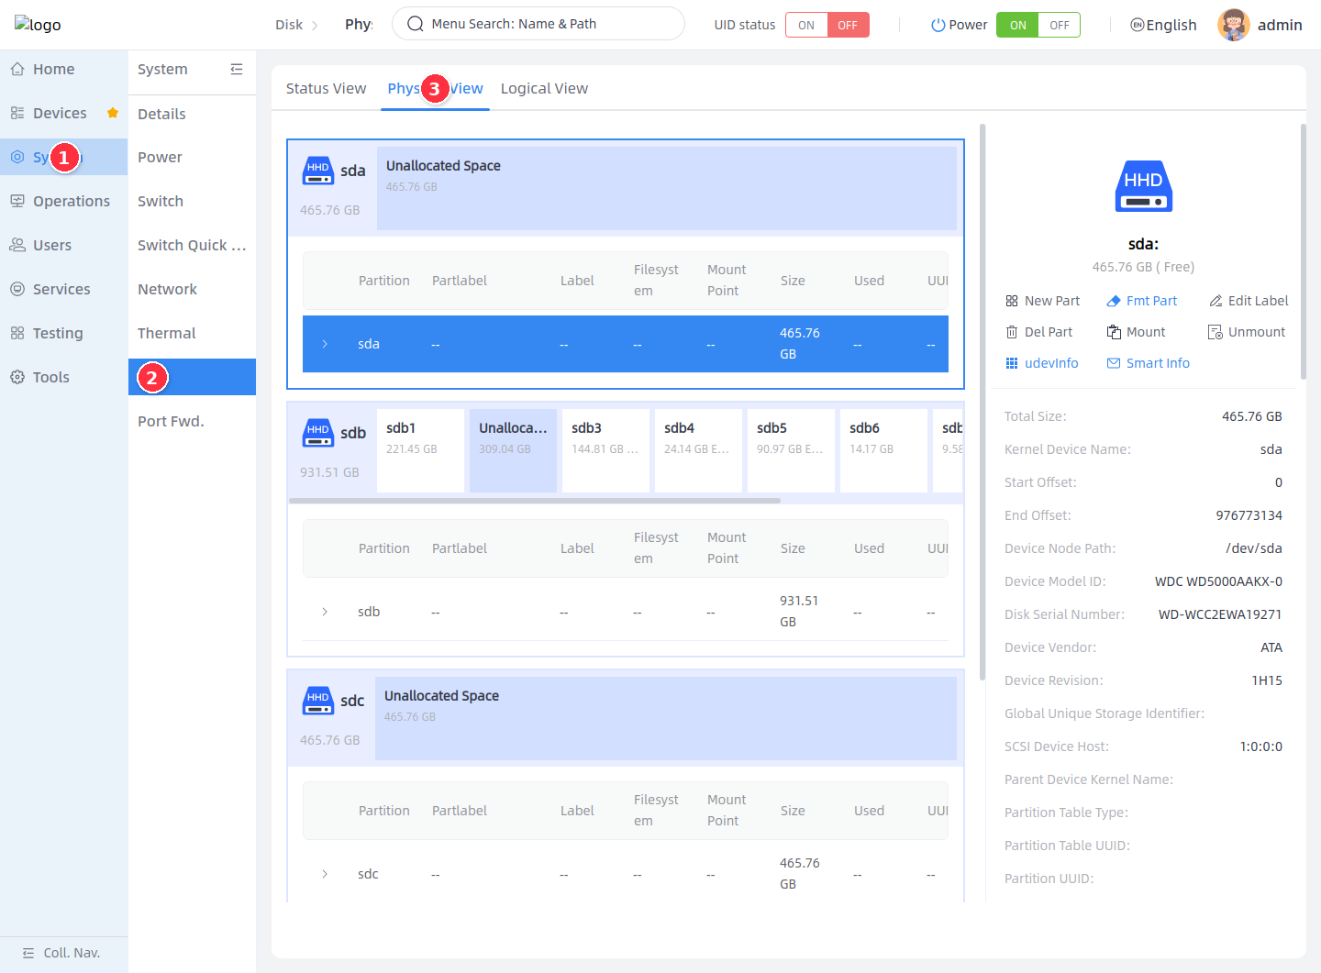Click the Disk breadcrumb link
Image resolution: width=1321 pixels, height=973 pixels.
289,25
